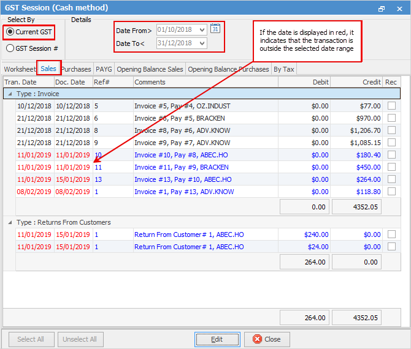Tick the Rec checkbox for Invoice #10 row
Viewport: 411px width, 349px height.
pos(391,155)
